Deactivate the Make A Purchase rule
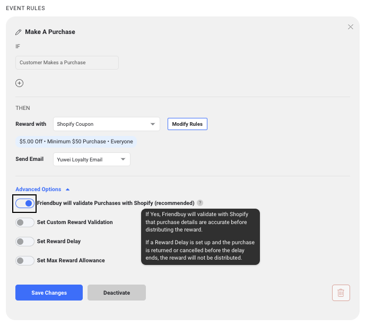The width and height of the screenshot is (366, 326). [117, 293]
